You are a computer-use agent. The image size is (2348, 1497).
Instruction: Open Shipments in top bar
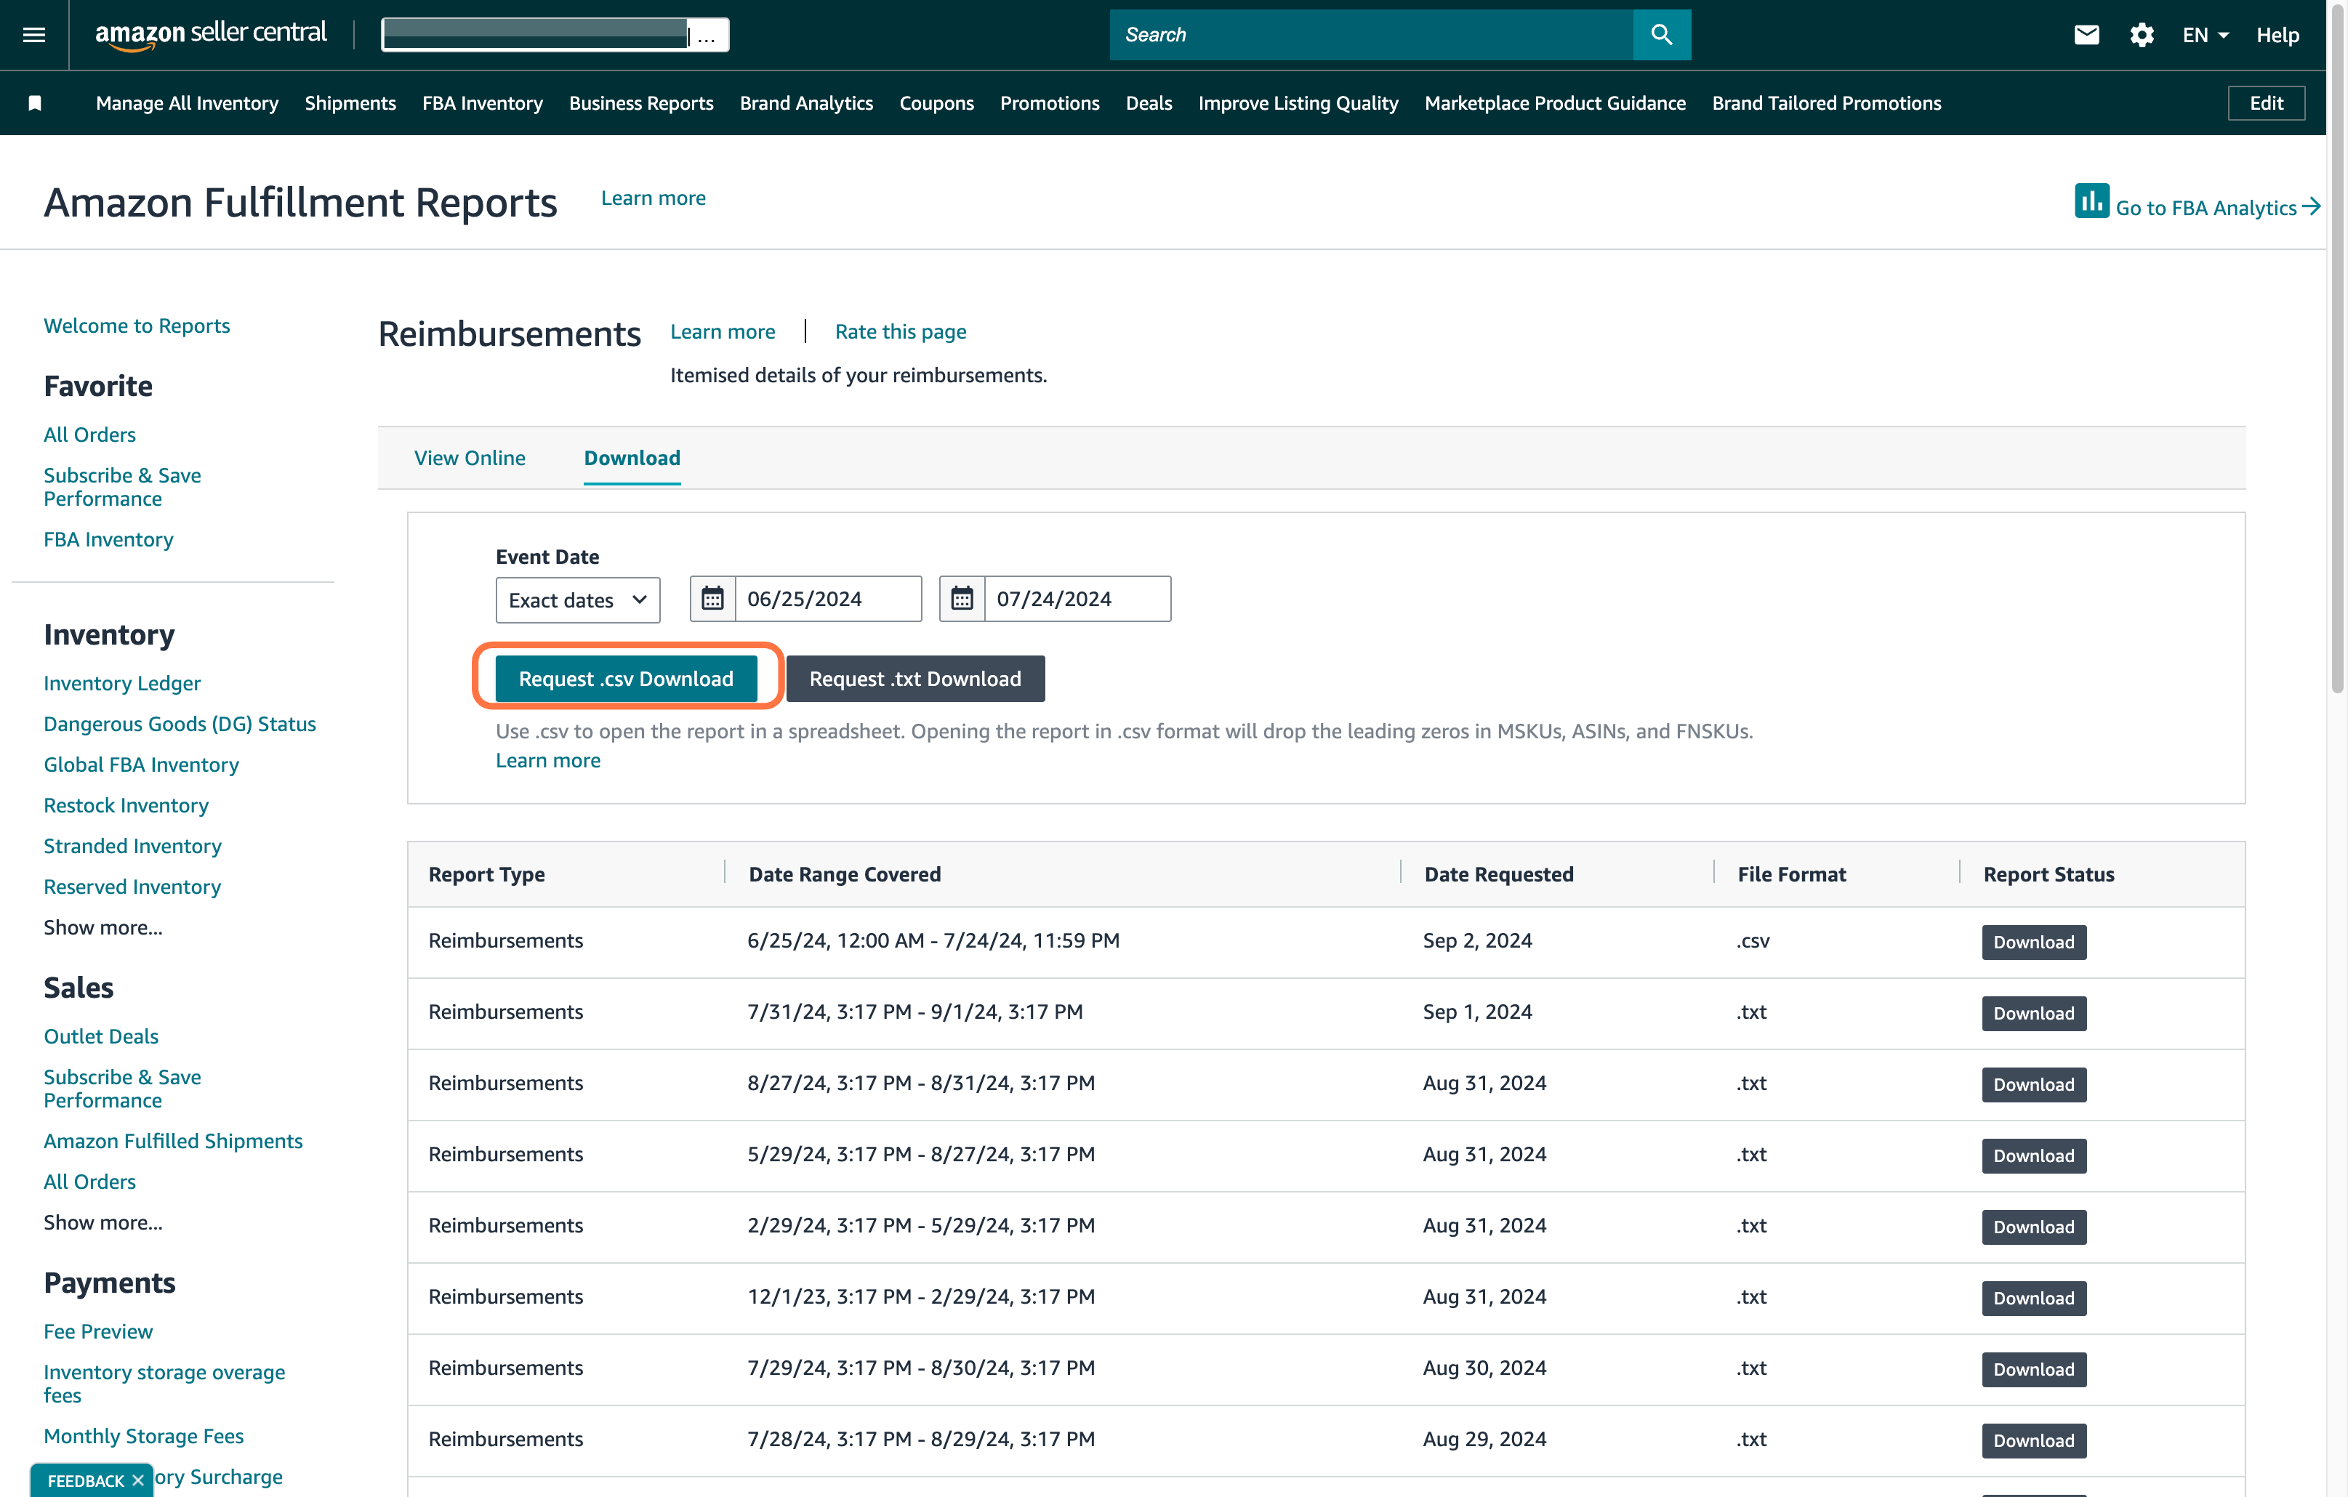coord(350,103)
